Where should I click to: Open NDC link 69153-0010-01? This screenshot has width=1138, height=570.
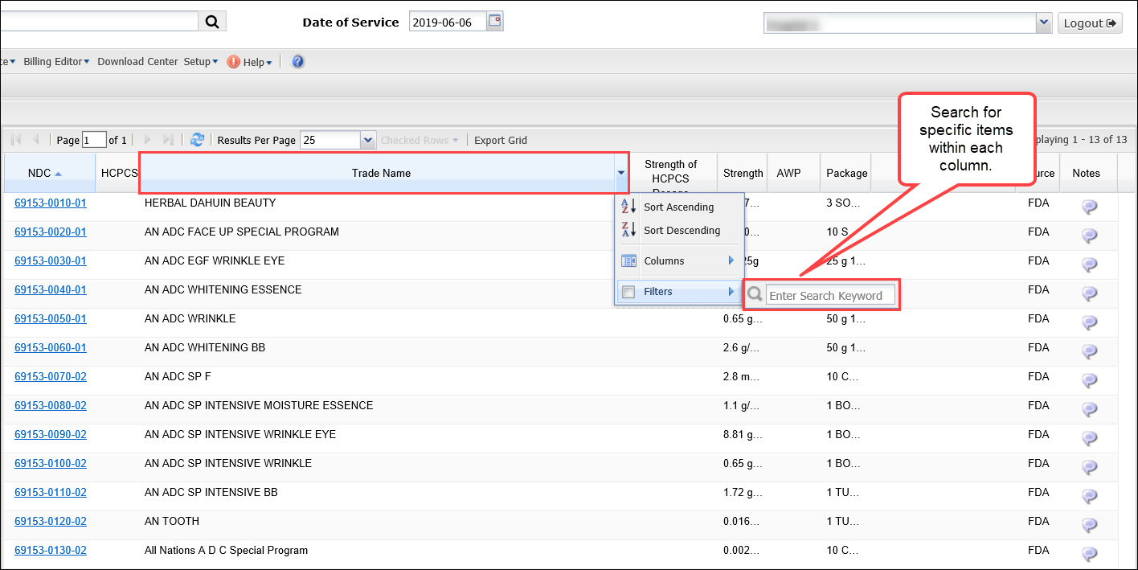pos(51,203)
